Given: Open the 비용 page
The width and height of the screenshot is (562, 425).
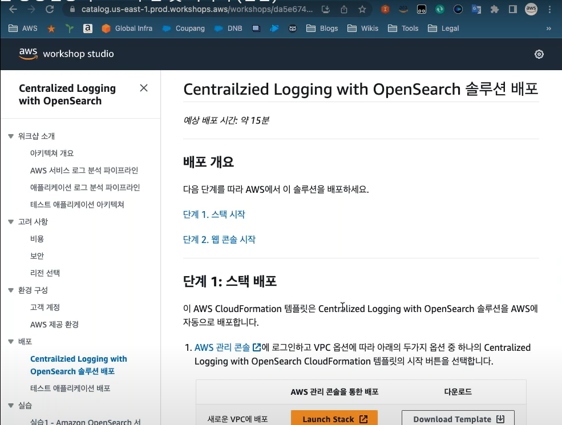Looking at the screenshot, I should pyautogui.click(x=37, y=238).
